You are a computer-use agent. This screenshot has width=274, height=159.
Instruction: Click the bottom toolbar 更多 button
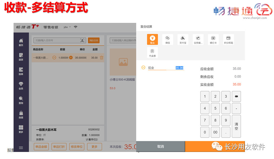[94, 147]
